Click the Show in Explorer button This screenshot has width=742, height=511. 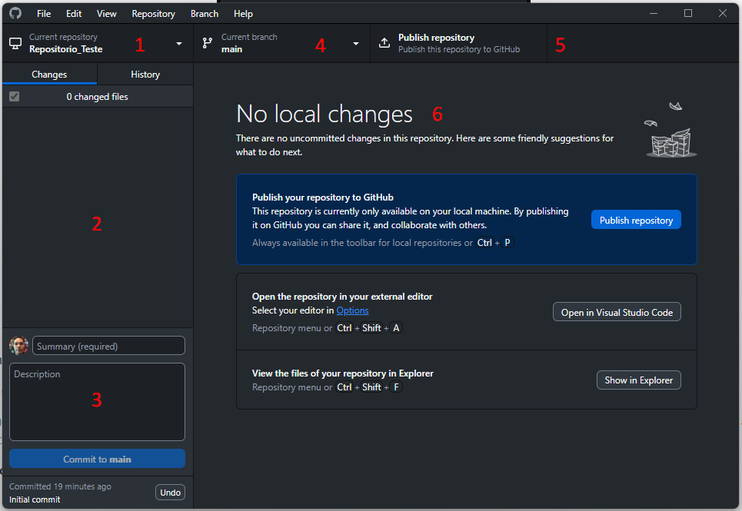click(x=638, y=380)
